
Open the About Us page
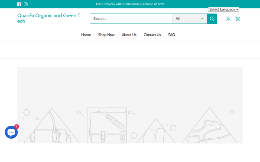[129, 35]
